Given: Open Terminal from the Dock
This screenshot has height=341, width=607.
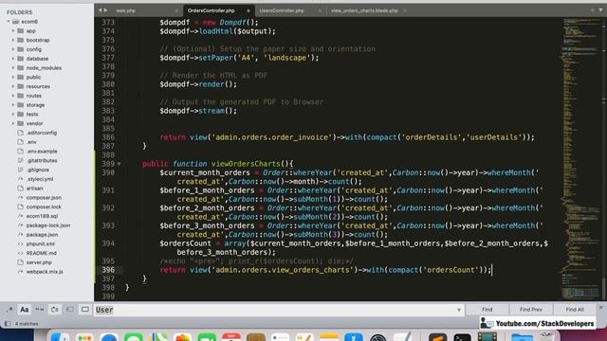Looking at the screenshot, I should pyautogui.click(x=462, y=337).
